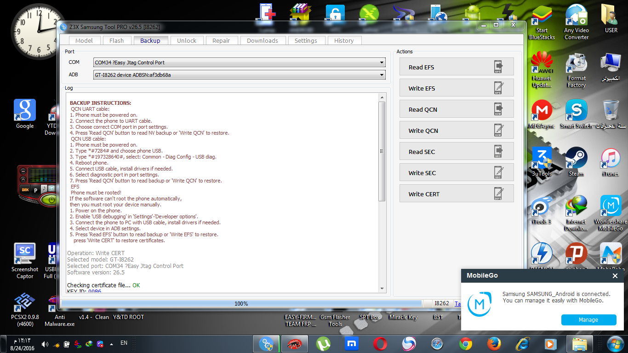Launch Samsung Smart Switch shortcut

point(577,115)
